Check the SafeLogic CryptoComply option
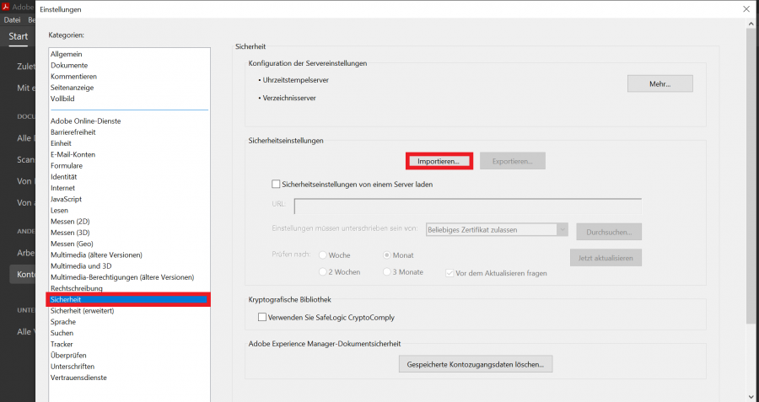This screenshot has height=402, width=759. coord(261,317)
